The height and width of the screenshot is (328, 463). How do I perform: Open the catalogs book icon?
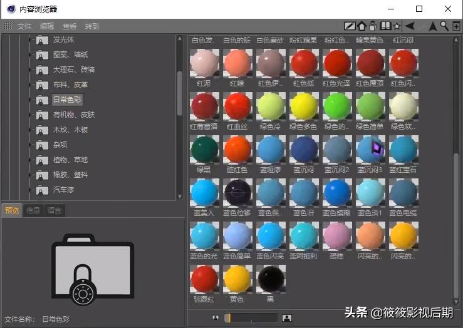click(385, 26)
